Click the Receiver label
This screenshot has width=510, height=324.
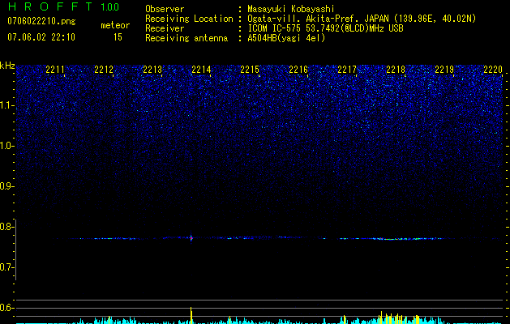coord(165,28)
